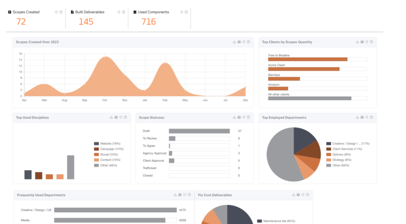
Task: Refresh Top Clients by Scopes Quantity widget
Action: coord(367,42)
